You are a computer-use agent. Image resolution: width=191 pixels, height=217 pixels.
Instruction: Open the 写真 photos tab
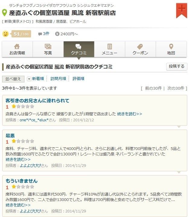click(x=48, y=49)
